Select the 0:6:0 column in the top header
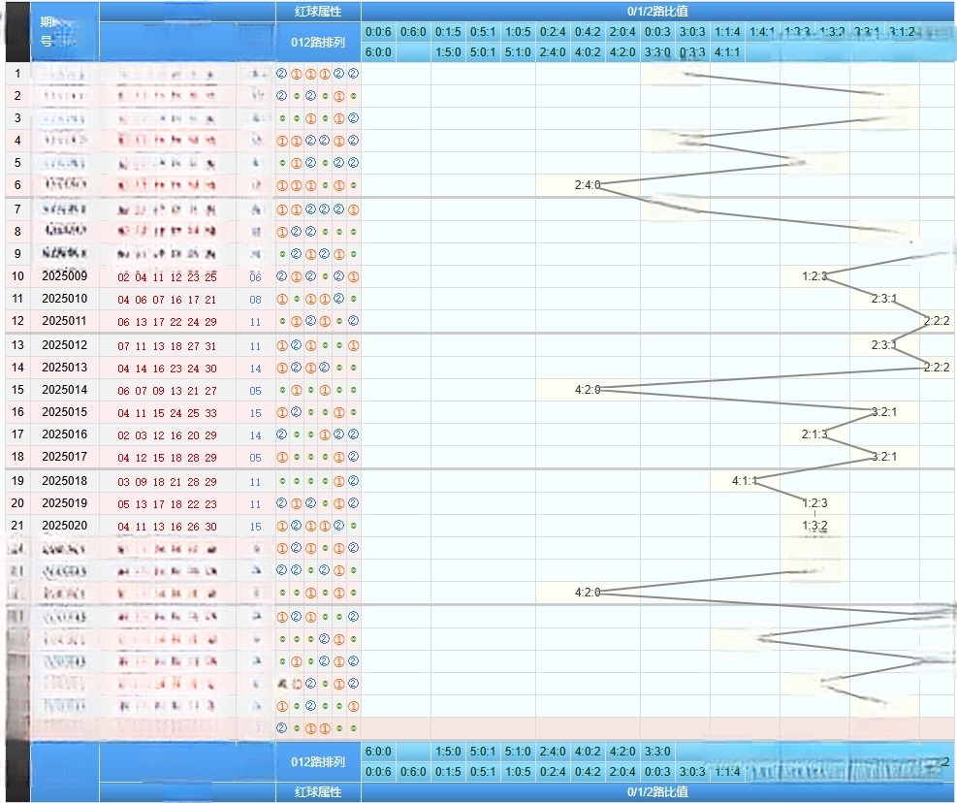957x803 pixels. point(413,32)
